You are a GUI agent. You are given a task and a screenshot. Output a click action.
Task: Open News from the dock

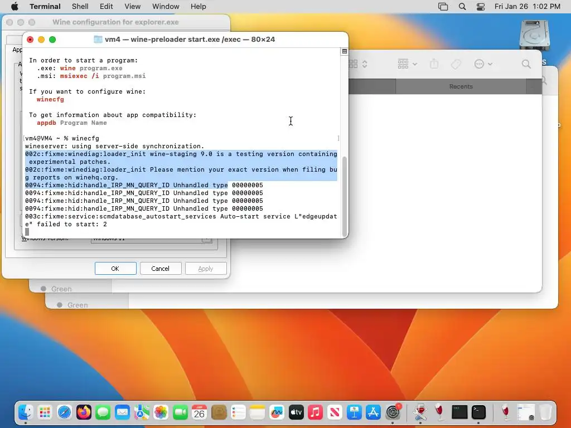[x=335, y=412]
